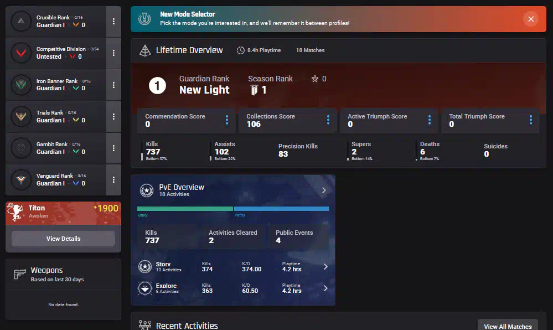553x330 pixels.
Task: Click the Explore mode triangle icon
Action: pos(145,288)
